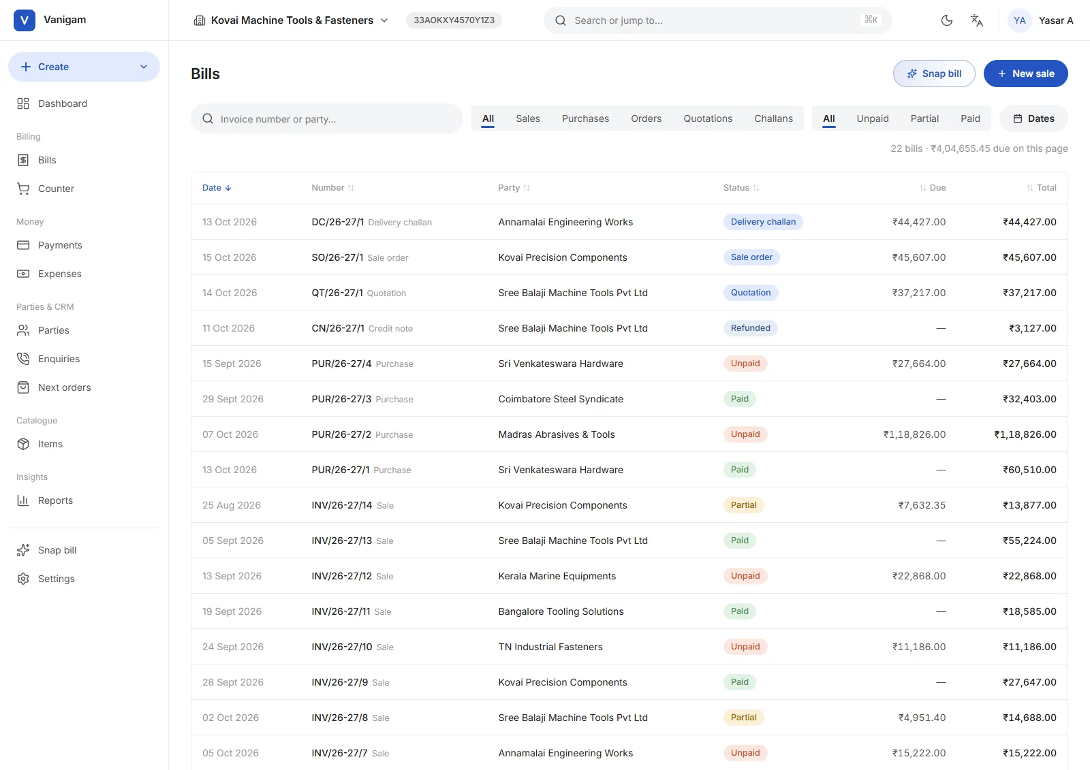Open the Kovai Machine Tools company switcher
This screenshot has height=770, width=1090.
[x=292, y=20]
